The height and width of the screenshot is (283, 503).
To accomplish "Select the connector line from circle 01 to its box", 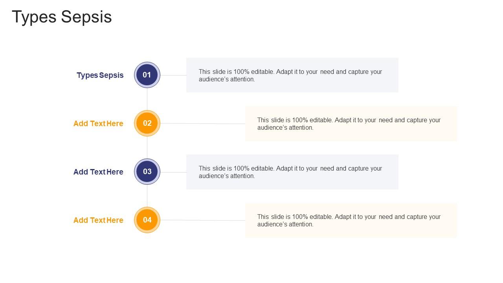I will click(173, 75).
